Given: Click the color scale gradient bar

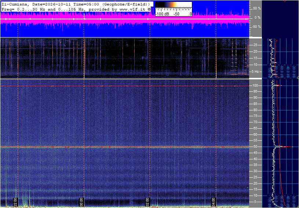Looking at the screenshot, I should [174, 5].
